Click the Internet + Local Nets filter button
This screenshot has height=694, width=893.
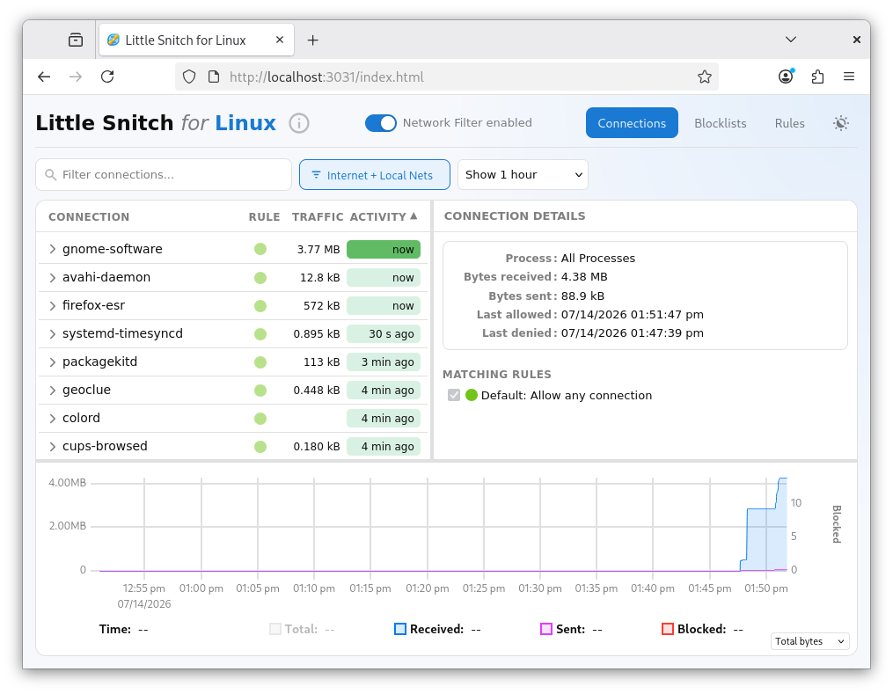(x=374, y=175)
